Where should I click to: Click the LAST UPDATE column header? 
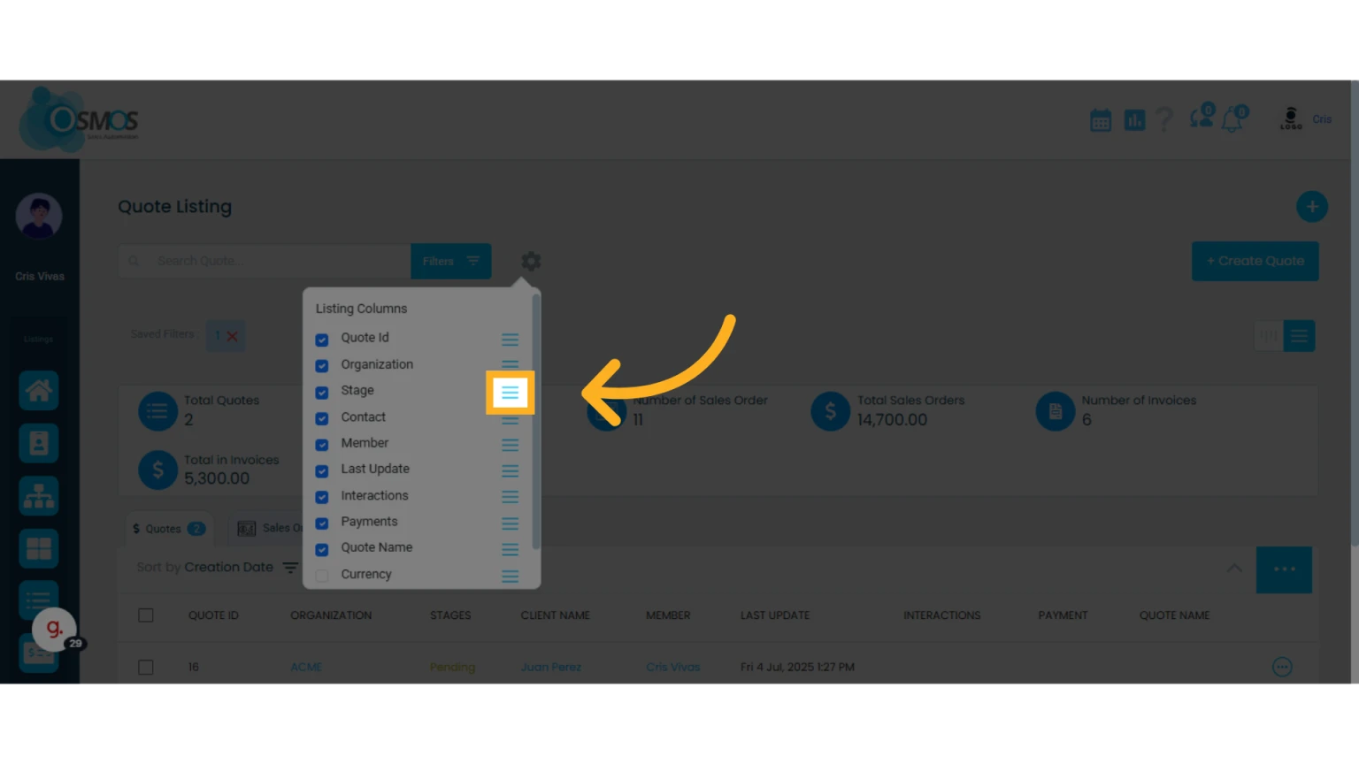(x=775, y=615)
